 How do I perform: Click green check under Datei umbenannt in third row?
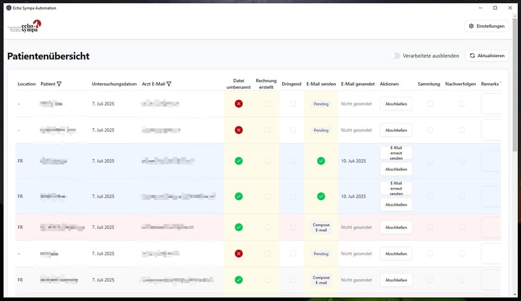[239, 161]
